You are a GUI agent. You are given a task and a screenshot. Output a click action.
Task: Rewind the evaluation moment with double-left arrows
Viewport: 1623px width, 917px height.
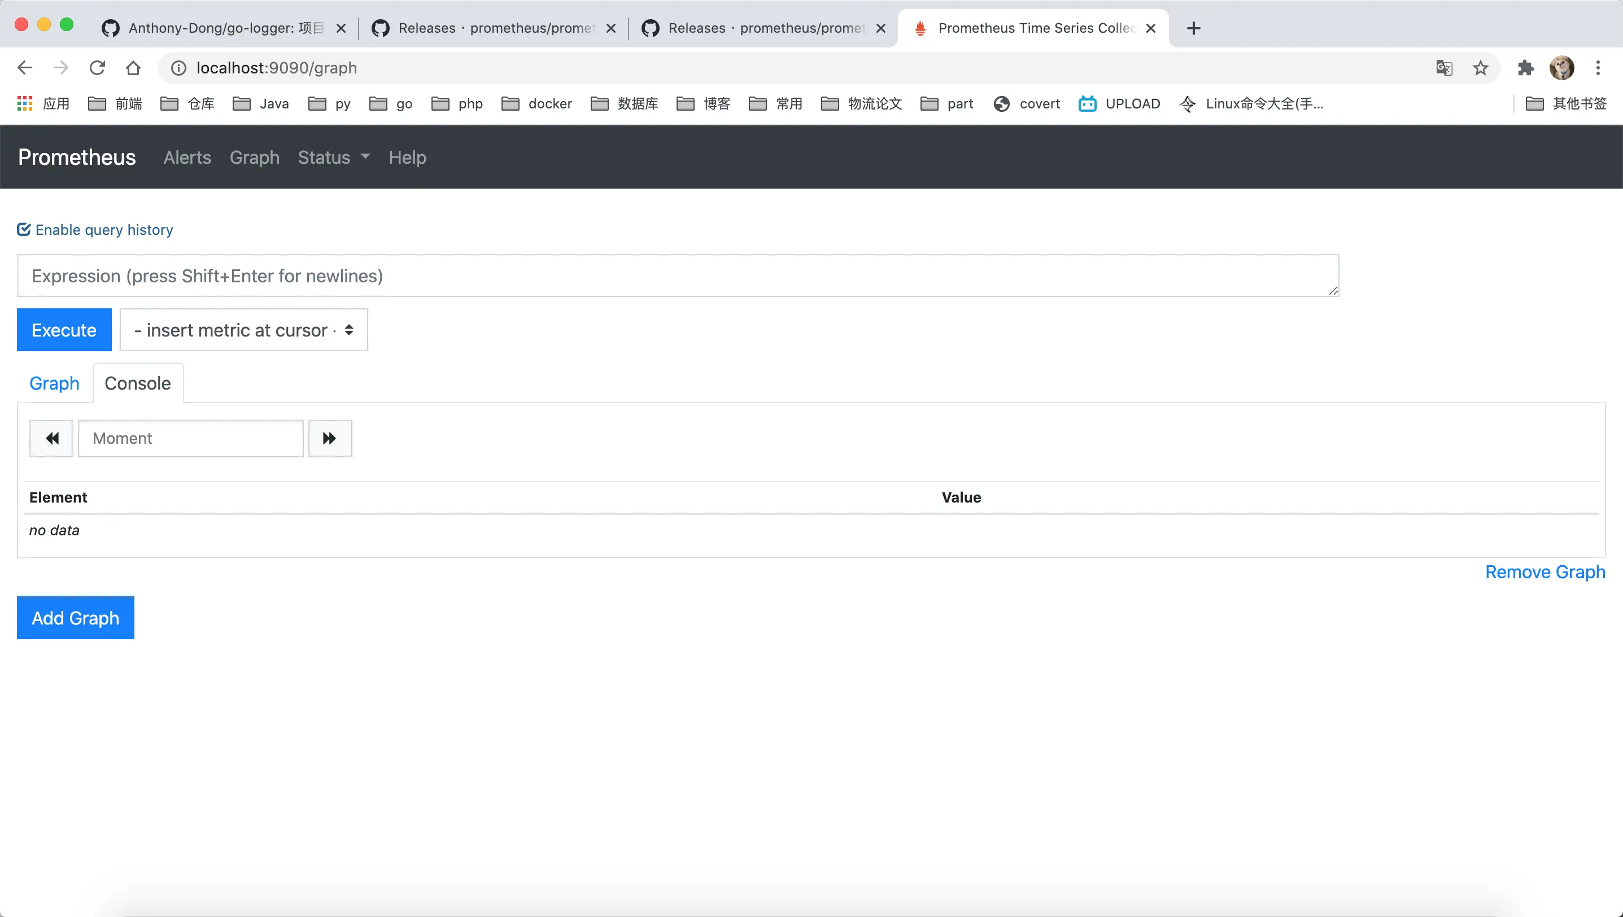[x=51, y=438]
